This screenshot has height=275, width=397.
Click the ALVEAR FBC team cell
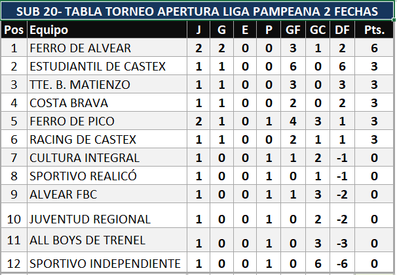coord(107,194)
